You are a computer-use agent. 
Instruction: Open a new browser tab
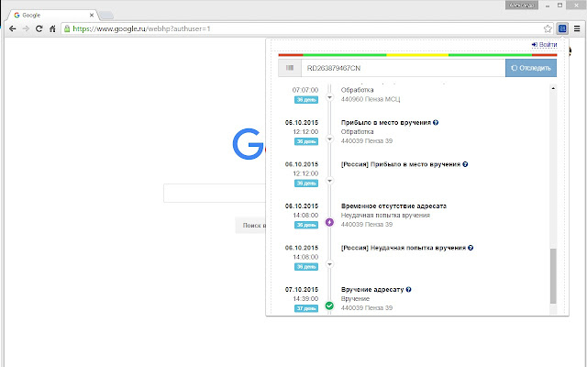click(x=106, y=16)
